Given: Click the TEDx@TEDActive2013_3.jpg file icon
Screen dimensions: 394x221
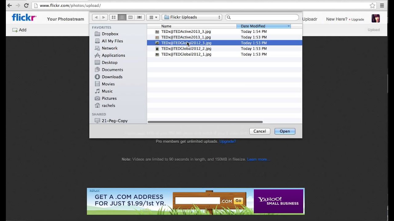Looking at the screenshot, I should 157,32.
